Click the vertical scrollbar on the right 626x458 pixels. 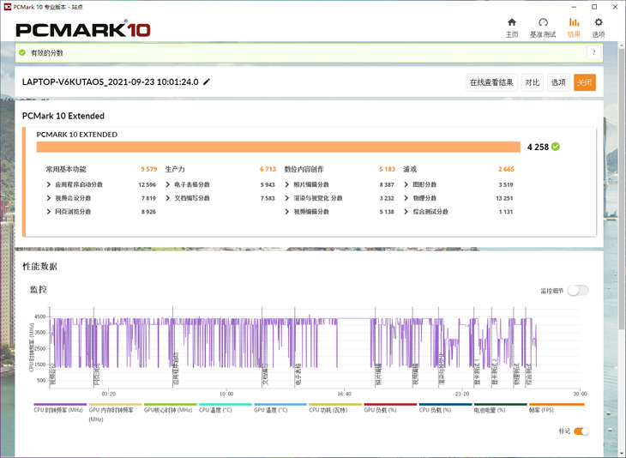621,214
